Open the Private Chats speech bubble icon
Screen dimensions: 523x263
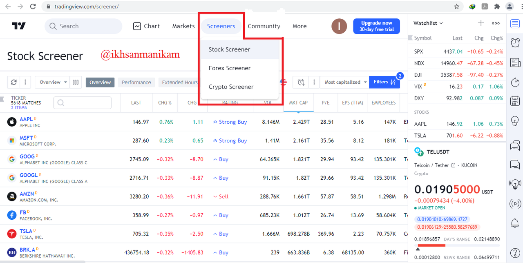[x=515, y=165]
